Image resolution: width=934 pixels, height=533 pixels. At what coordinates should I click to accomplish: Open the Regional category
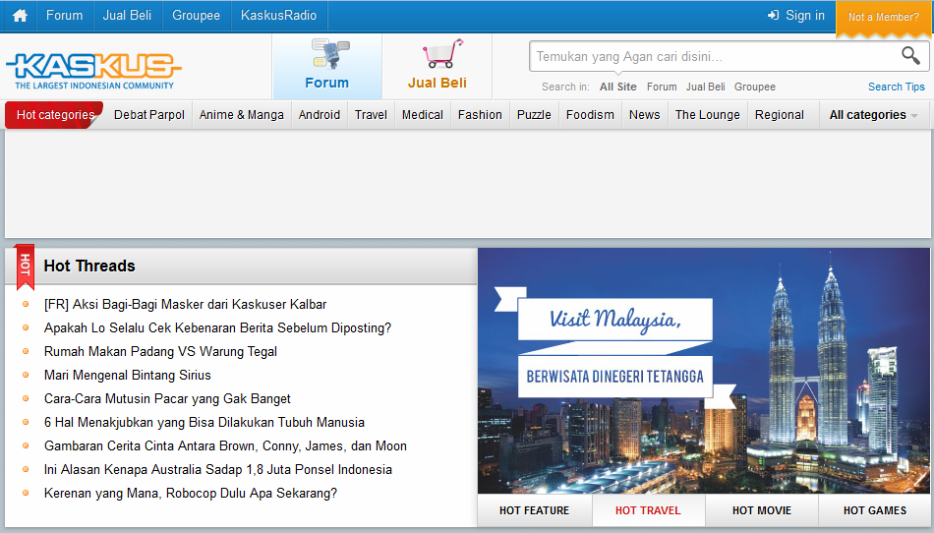point(779,115)
